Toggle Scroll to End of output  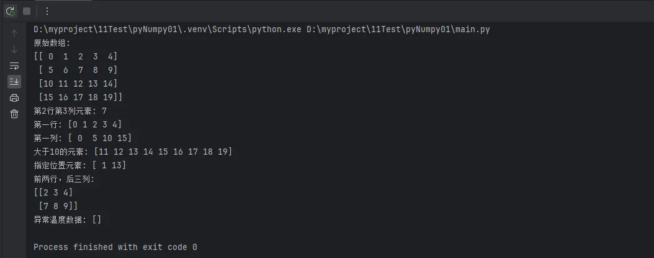tap(14, 82)
